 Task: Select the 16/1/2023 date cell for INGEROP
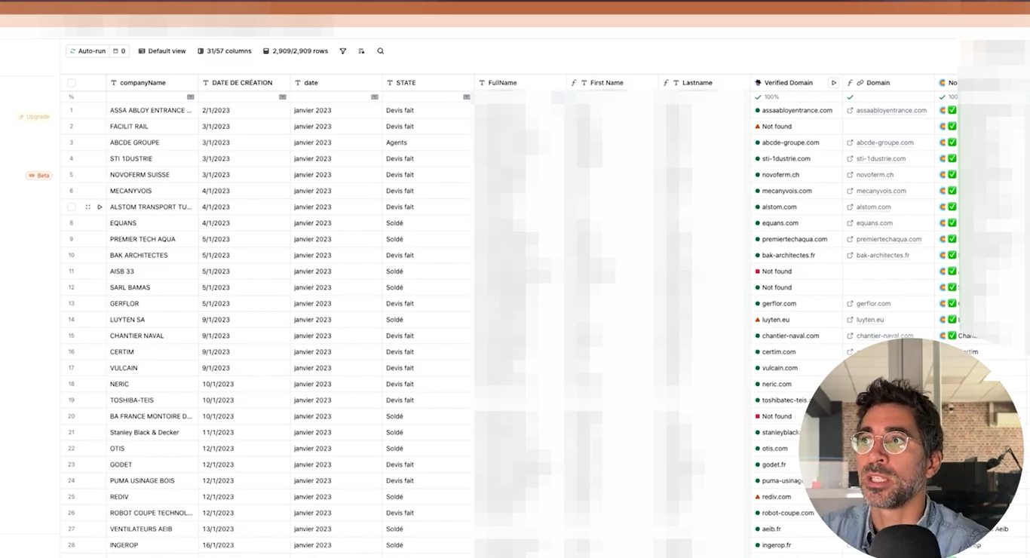click(244, 545)
